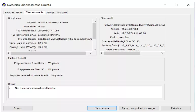
Task: Click the Sterowniki horizontal scrollbar thumb
Action: pos(122,53)
